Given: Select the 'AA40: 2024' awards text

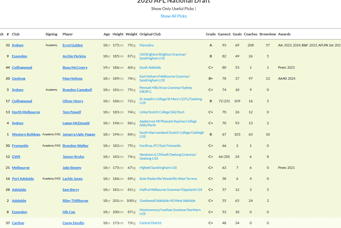Looking at the screenshot, I should click(x=287, y=78).
